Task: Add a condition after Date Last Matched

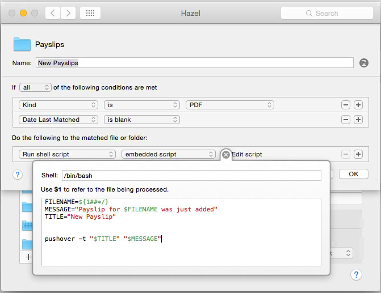Action: tap(358, 120)
